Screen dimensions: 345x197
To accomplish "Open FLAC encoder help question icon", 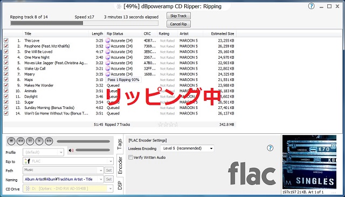I will [270, 148].
